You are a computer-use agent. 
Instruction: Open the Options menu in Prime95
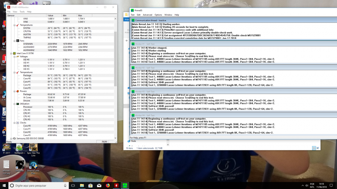click(158, 15)
